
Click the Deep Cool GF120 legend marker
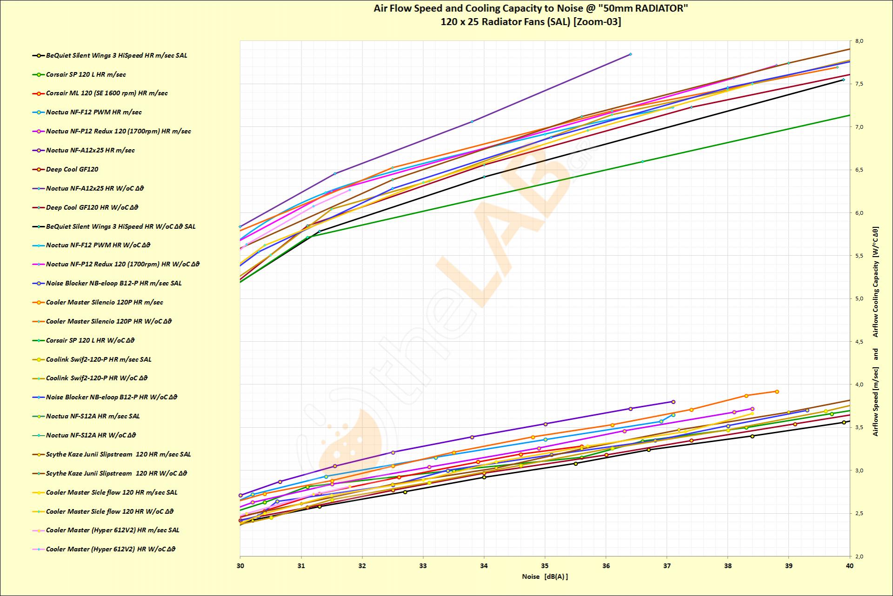tap(38, 170)
